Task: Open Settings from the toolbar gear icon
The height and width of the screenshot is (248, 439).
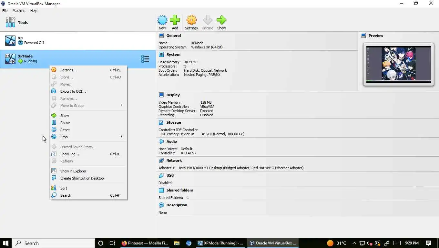Action: tap(191, 20)
